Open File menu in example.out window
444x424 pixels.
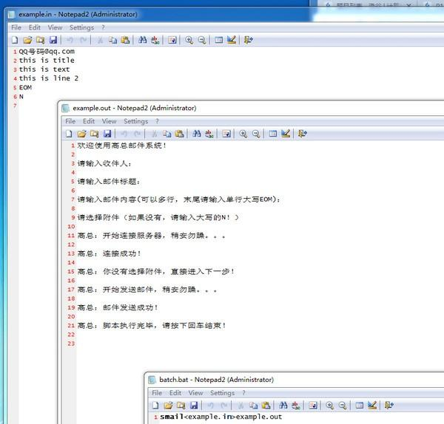point(70,121)
